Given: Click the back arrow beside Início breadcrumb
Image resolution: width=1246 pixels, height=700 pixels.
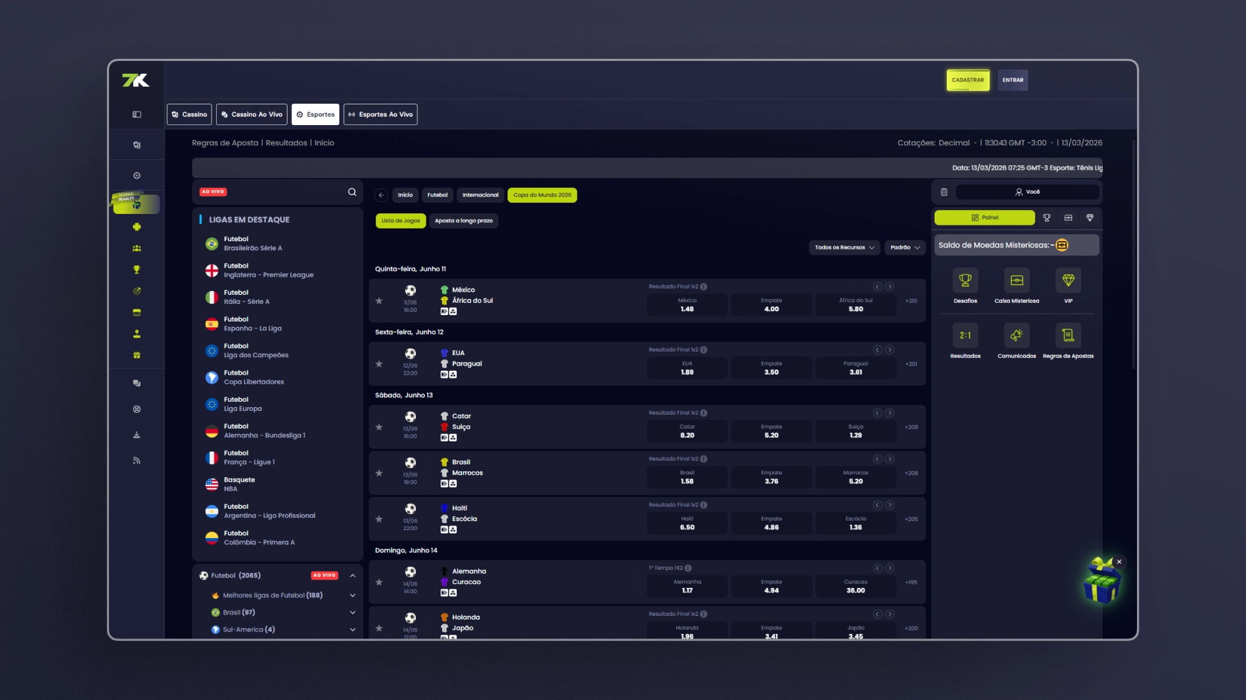Looking at the screenshot, I should pyautogui.click(x=382, y=195).
